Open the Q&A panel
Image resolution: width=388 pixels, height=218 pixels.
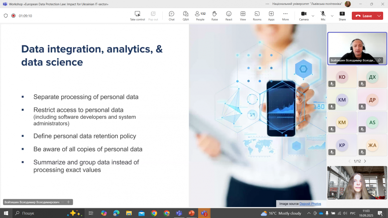click(186, 16)
